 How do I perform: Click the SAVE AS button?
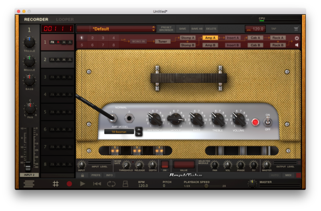[x=197, y=29]
